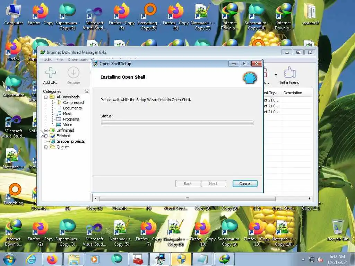The image size is (355, 266).
Task: Select the Firefox - Copy (5) desktop icon
Action: [122, 17]
